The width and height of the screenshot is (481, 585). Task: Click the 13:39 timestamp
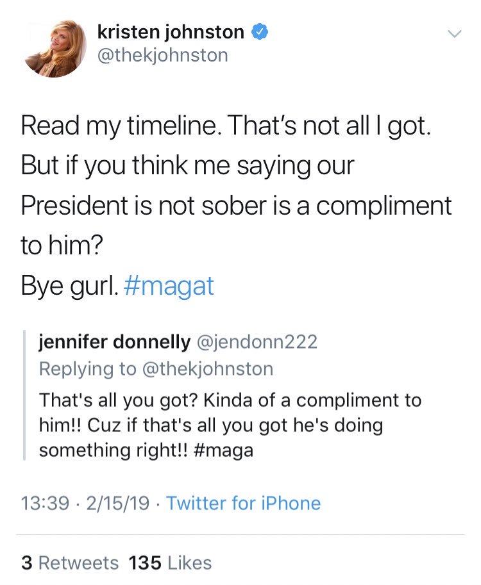pos(45,503)
